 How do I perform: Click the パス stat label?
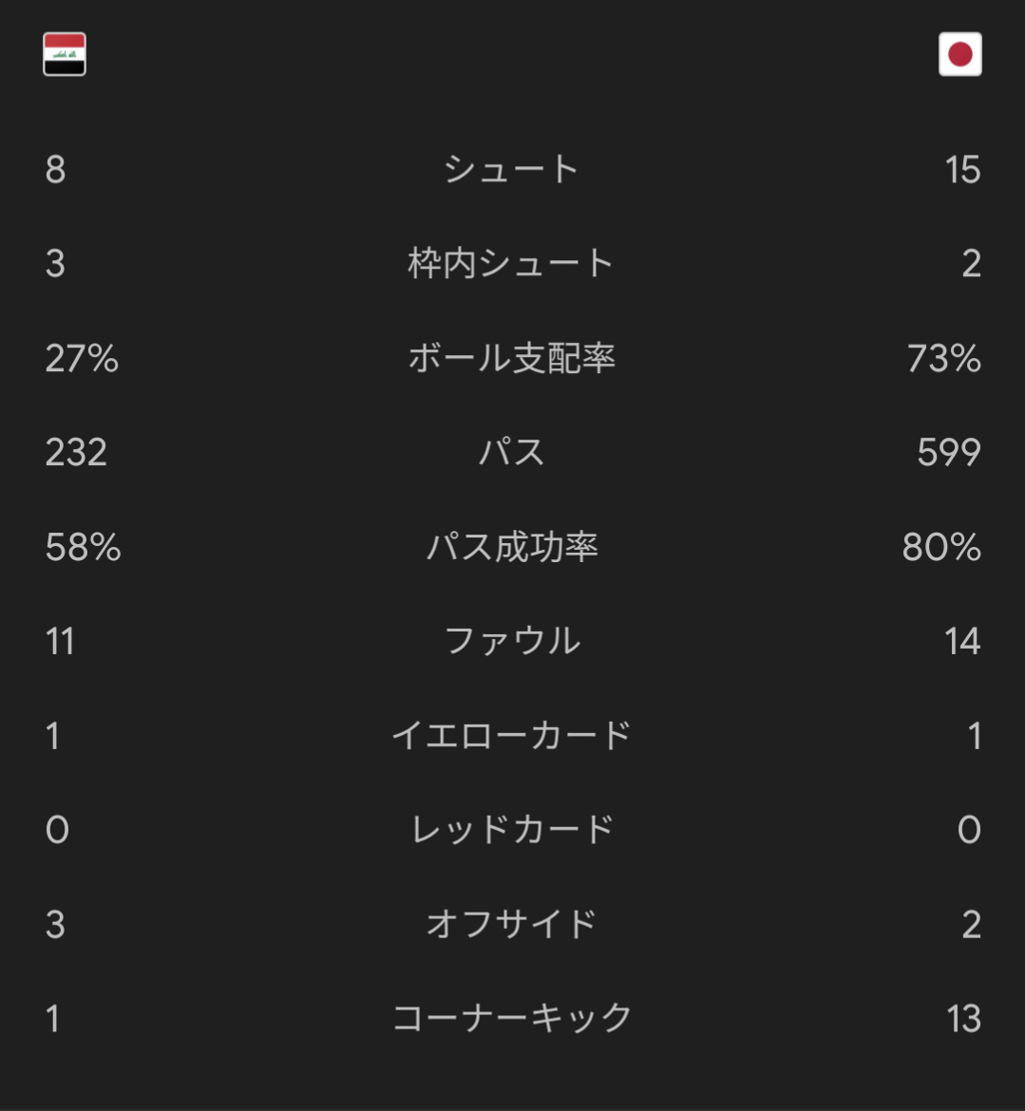[511, 452]
